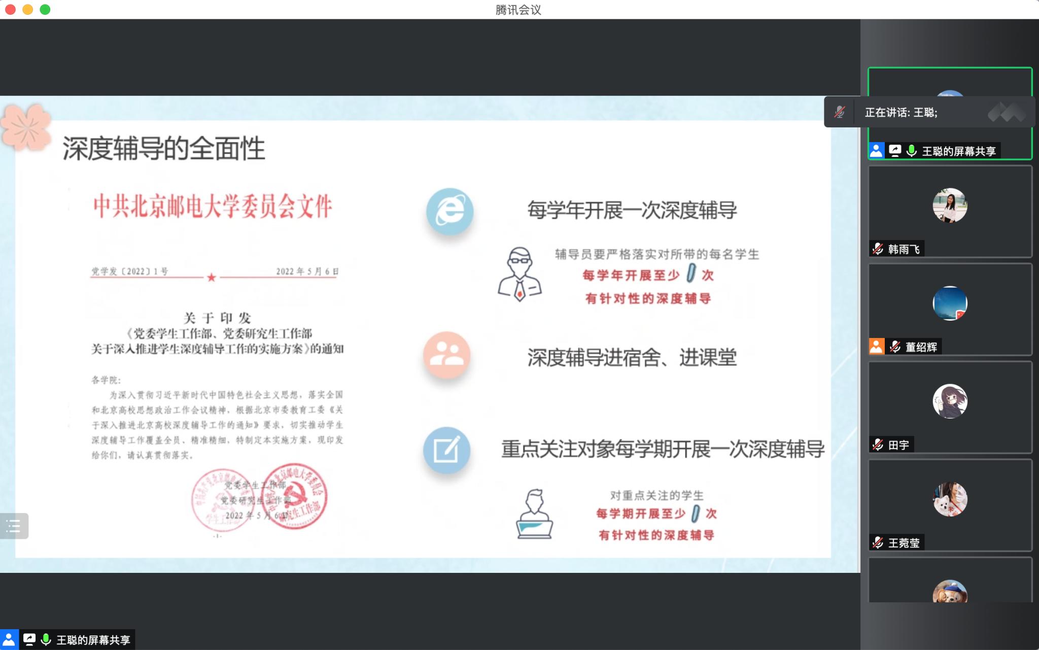Image resolution: width=1039 pixels, height=650 pixels.
Task: Click the window title '腾讯会议'
Action: click(518, 10)
